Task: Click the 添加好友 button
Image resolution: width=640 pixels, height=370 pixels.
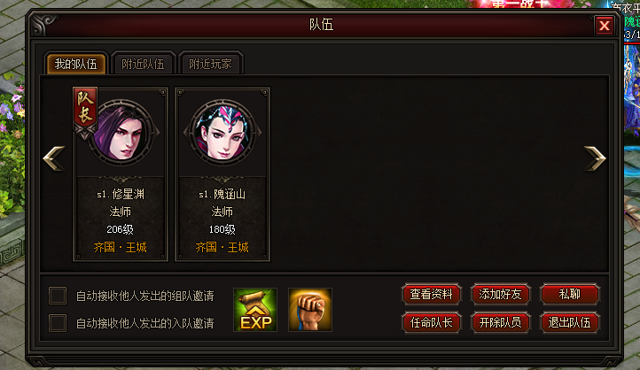Action: tap(501, 294)
